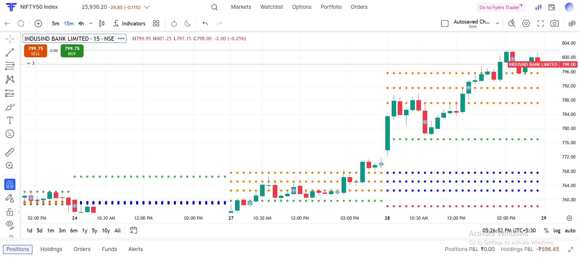
Task: Open the legend three-dots more menu
Action: pyautogui.click(x=121, y=39)
